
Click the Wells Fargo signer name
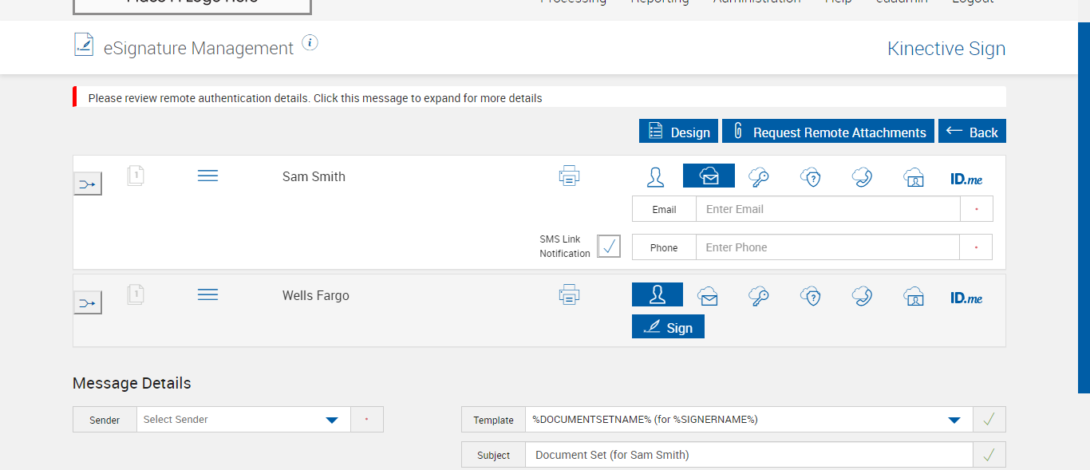[316, 295]
